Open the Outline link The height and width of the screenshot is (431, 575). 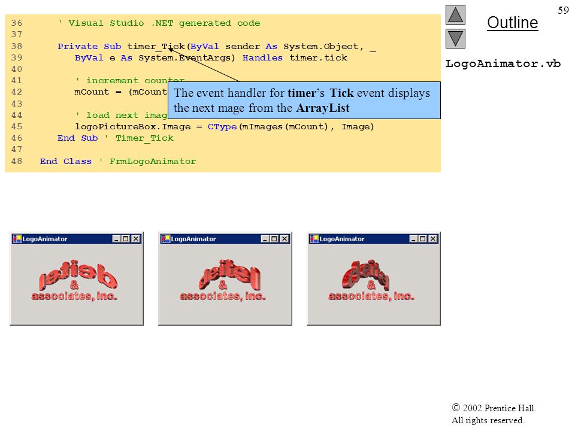coord(512,23)
